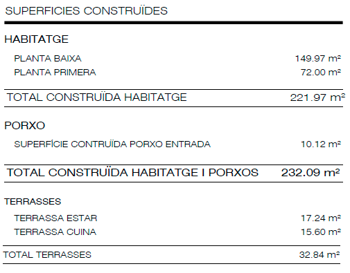Select the 232.09 m² total value
The width and height of the screenshot is (350, 273).
tap(310, 173)
